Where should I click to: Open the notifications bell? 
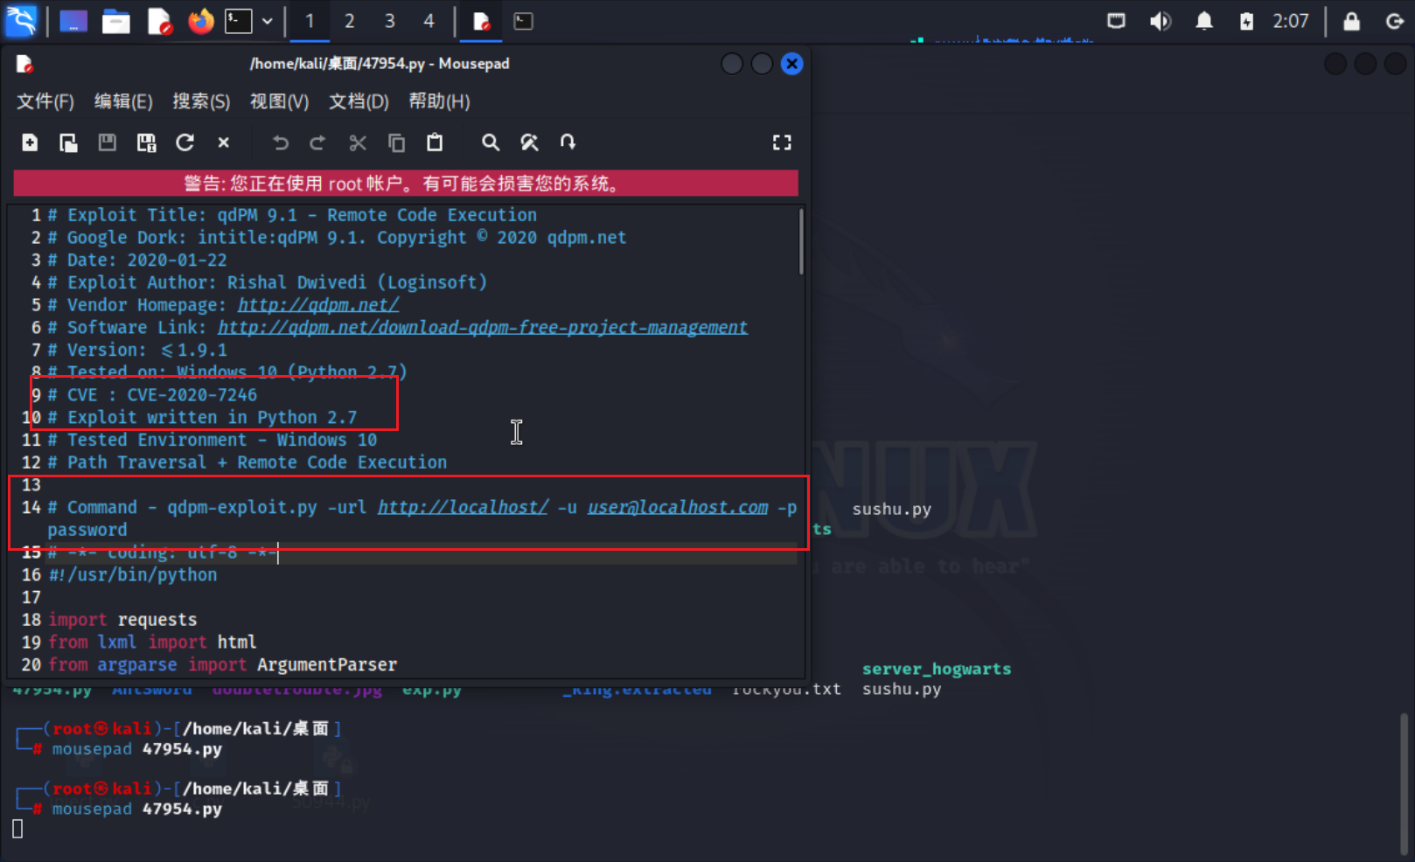point(1204,21)
